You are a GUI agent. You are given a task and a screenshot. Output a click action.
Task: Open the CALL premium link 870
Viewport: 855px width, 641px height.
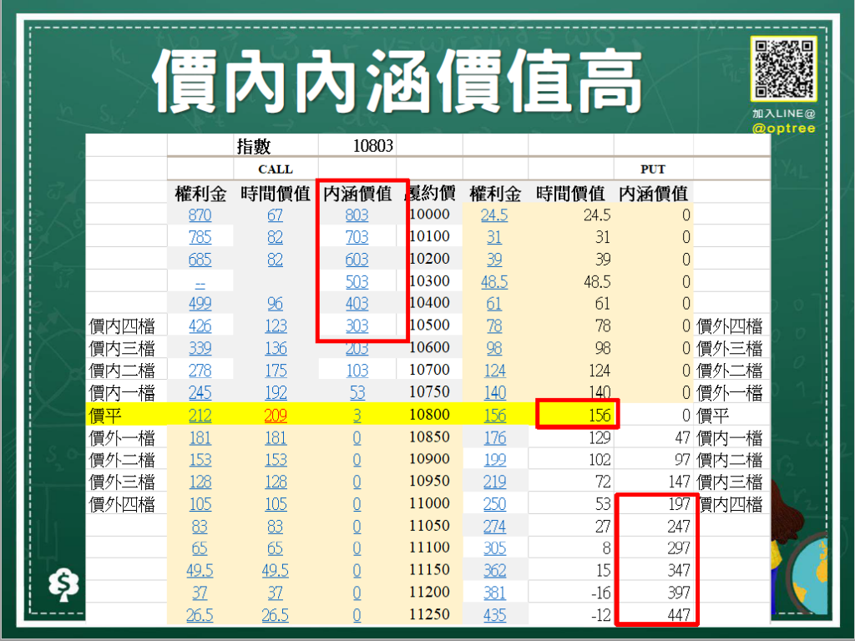pyautogui.click(x=200, y=215)
